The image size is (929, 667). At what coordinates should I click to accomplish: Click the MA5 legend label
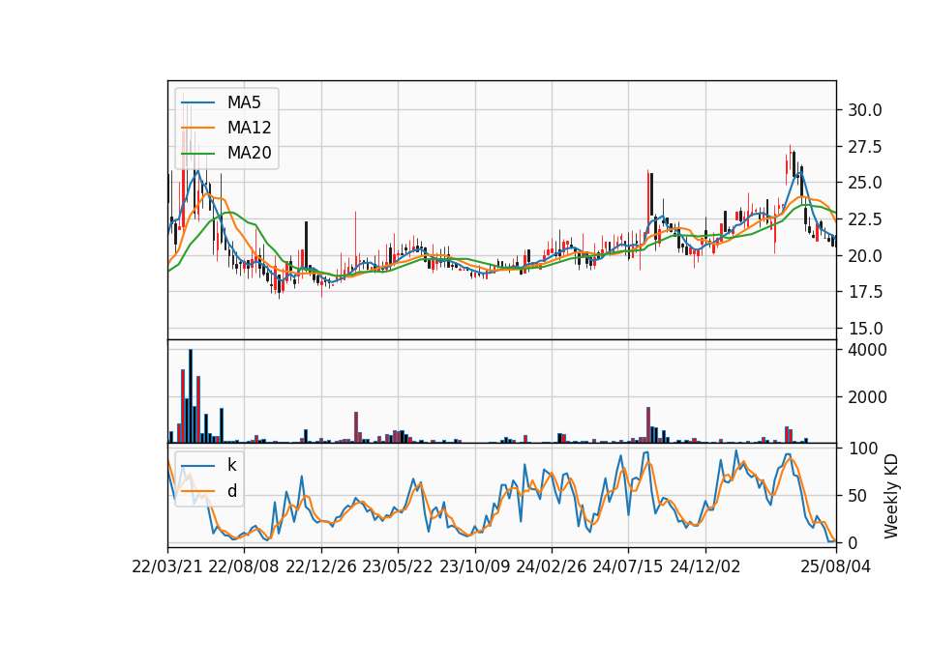pyautogui.click(x=244, y=102)
